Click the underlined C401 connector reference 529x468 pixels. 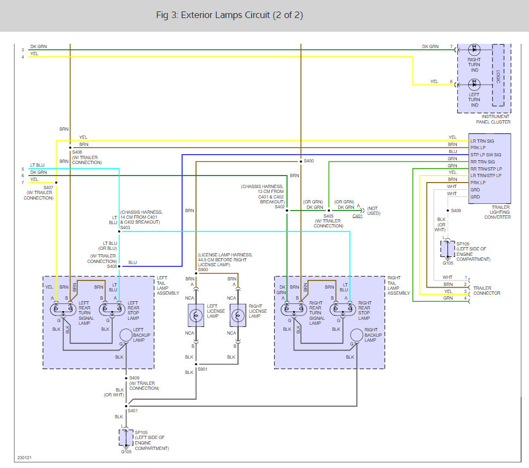[x=358, y=216]
